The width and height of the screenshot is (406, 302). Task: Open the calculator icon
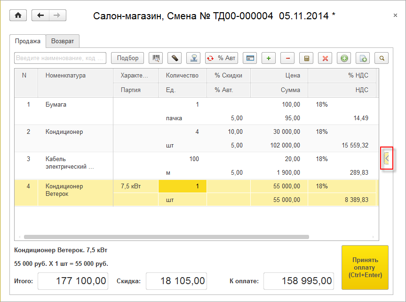click(x=306, y=58)
